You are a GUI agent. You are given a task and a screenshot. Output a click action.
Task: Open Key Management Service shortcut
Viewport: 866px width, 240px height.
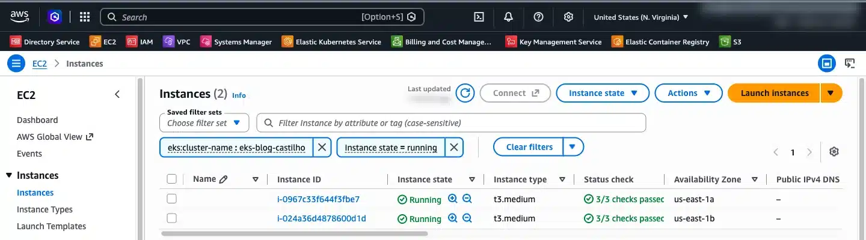[553, 42]
